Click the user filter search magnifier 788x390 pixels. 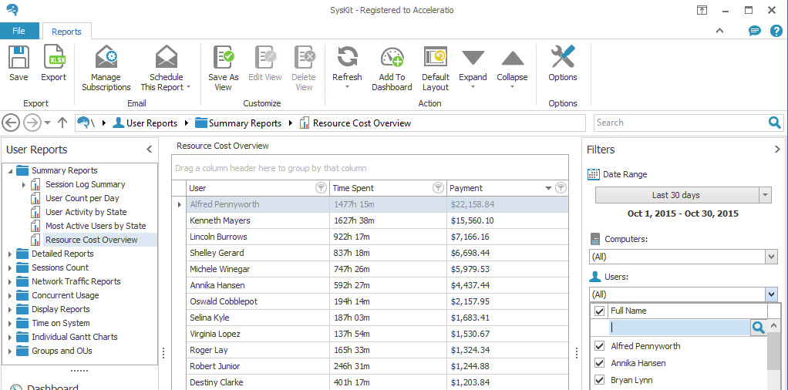coord(759,328)
